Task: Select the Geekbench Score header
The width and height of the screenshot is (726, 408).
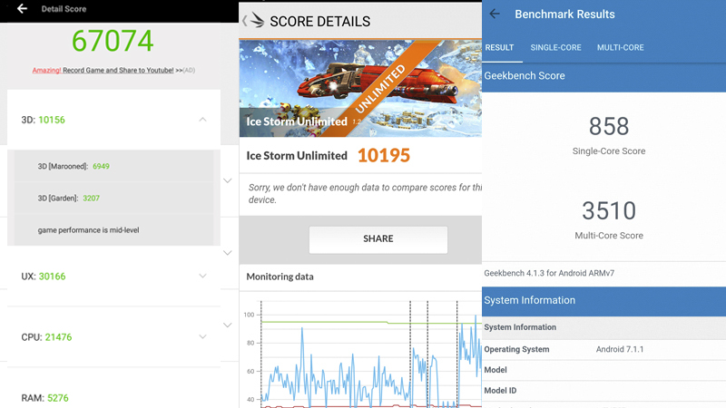Action: (x=603, y=76)
